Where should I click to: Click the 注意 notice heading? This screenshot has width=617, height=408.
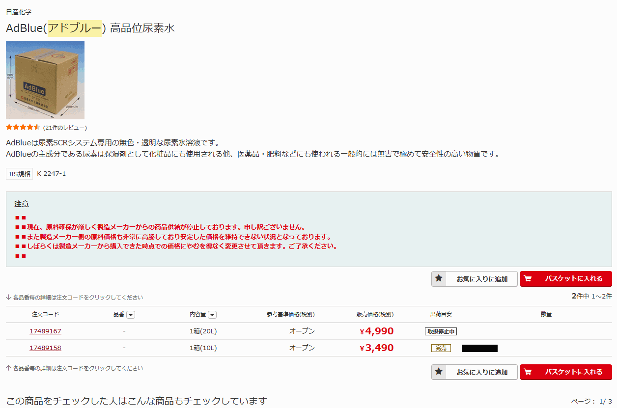pos(22,204)
